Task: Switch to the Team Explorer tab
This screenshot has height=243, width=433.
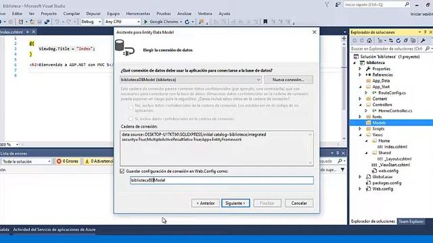Action: tap(411, 221)
